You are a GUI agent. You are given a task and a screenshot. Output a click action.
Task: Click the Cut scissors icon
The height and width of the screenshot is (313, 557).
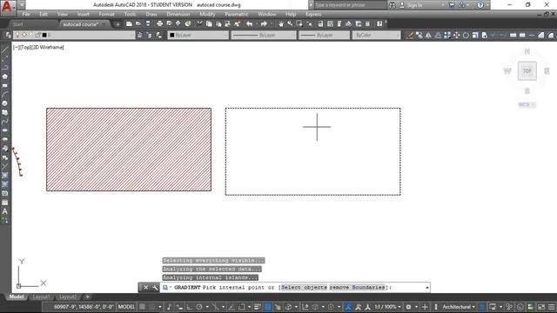199,23
